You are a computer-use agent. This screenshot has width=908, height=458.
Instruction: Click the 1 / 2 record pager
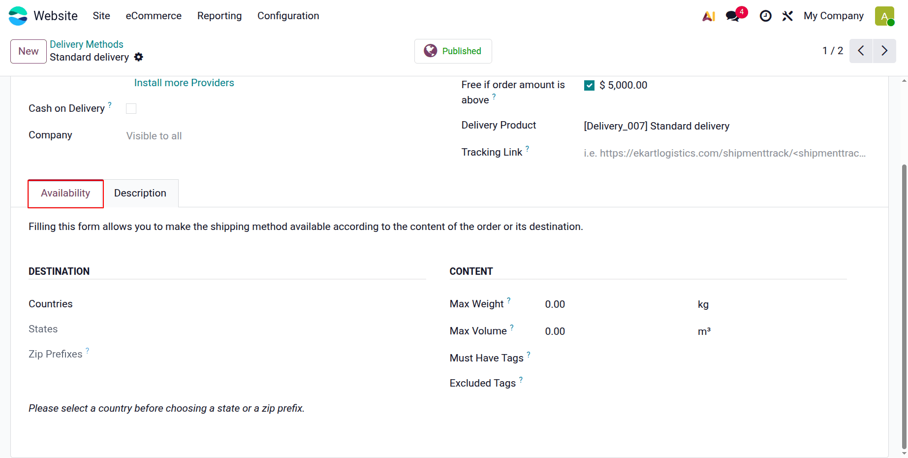[x=833, y=51]
